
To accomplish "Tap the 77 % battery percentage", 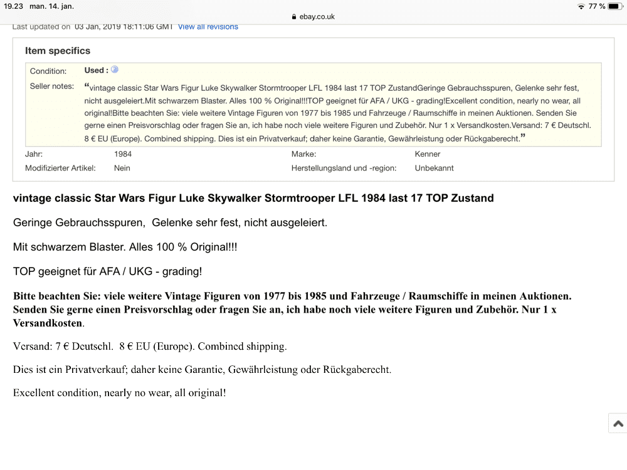I will click(597, 6).
